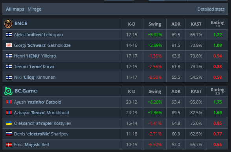Click ENCE's Rating 3.0 column header
231x152 pixels.
[x=218, y=24]
